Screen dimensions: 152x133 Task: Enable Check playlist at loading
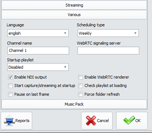point(80,85)
